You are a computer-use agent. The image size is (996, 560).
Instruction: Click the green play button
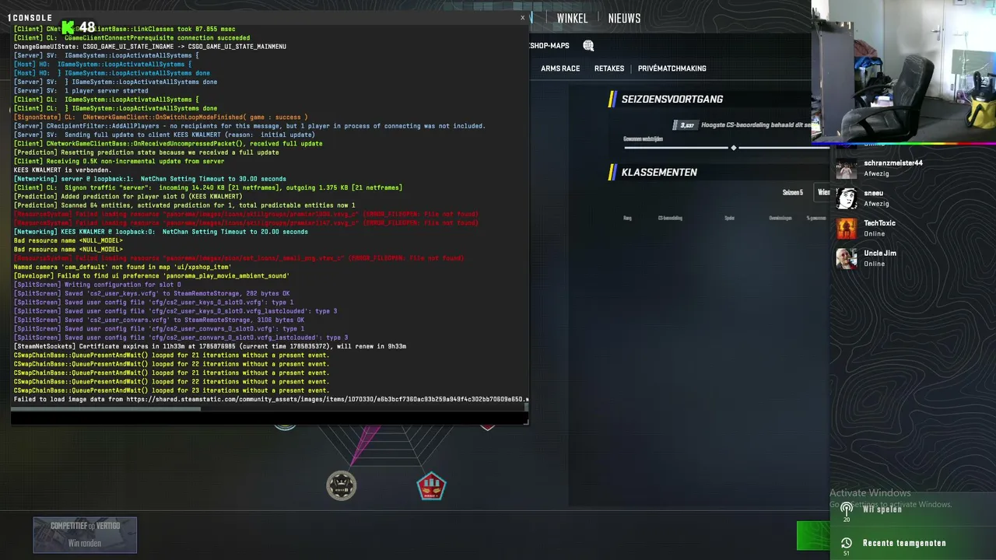(813, 536)
